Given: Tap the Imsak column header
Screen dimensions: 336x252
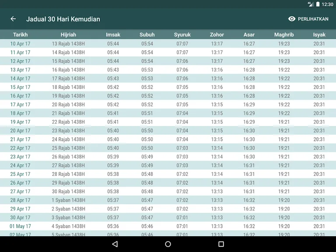Looking at the screenshot, I should 113,35.
